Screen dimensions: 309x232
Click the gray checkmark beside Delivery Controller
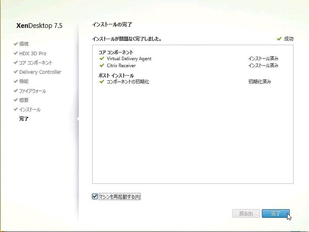tap(16, 72)
